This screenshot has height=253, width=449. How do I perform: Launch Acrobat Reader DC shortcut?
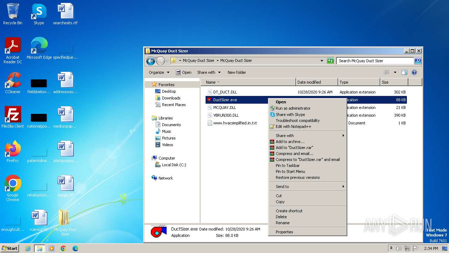click(13, 51)
